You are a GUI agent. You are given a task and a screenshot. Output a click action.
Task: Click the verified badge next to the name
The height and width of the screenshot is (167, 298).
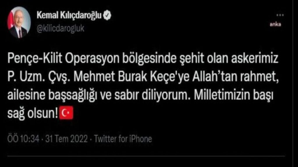[107, 15]
